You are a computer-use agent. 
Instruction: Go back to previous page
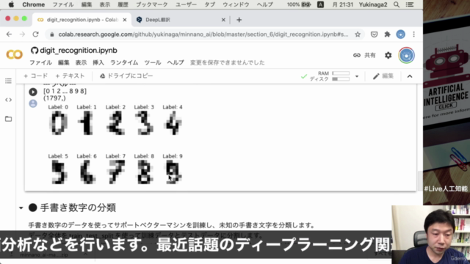click(x=9, y=34)
